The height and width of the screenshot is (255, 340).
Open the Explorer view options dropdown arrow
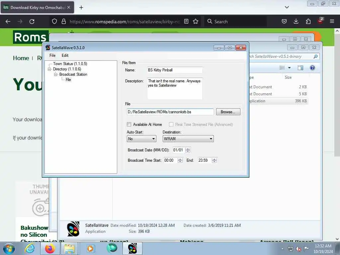click(x=289, y=68)
